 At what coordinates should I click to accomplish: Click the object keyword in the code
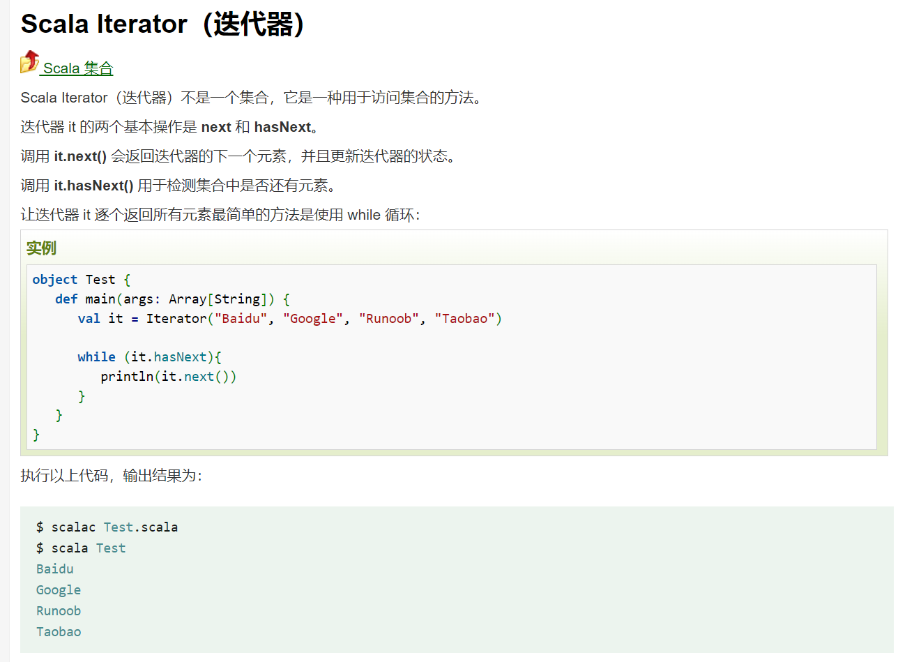pos(55,280)
